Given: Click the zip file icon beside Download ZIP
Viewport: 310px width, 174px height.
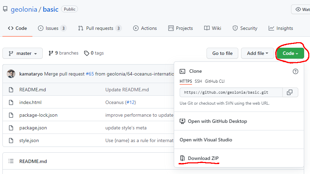Looking at the screenshot, I should 182,158.
